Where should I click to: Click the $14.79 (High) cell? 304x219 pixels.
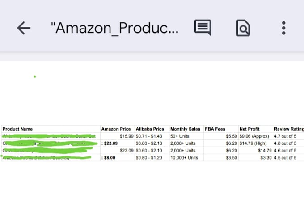[x=256, y=143]
